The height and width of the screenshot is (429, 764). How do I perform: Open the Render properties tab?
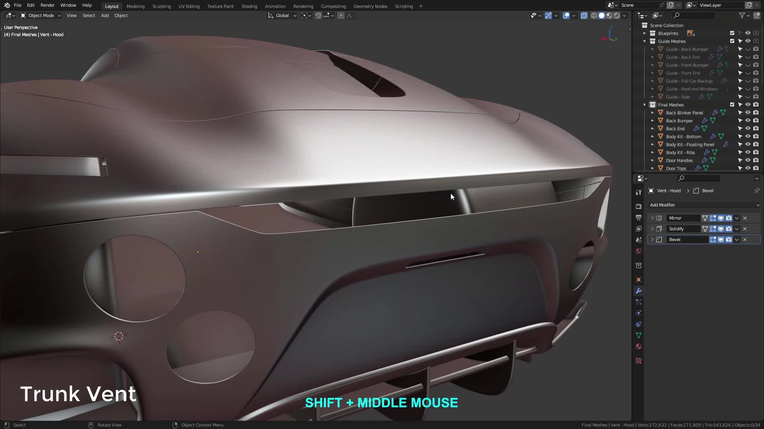click(x=639, y=207)
